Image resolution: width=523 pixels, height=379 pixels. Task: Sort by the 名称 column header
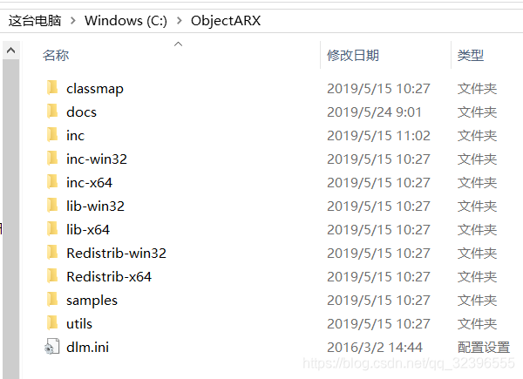[56, 55]
